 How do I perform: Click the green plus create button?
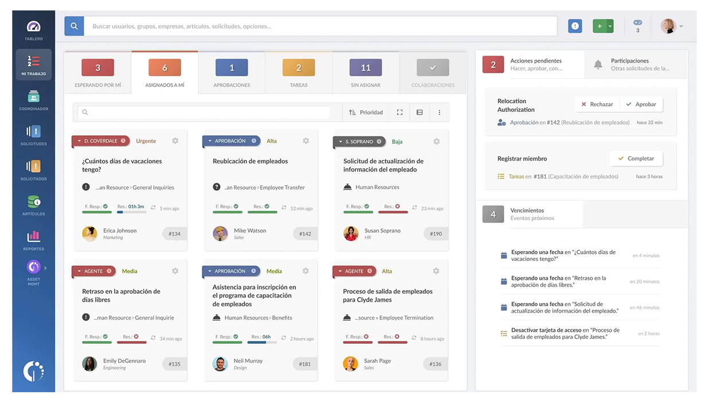tap(599, 26)
